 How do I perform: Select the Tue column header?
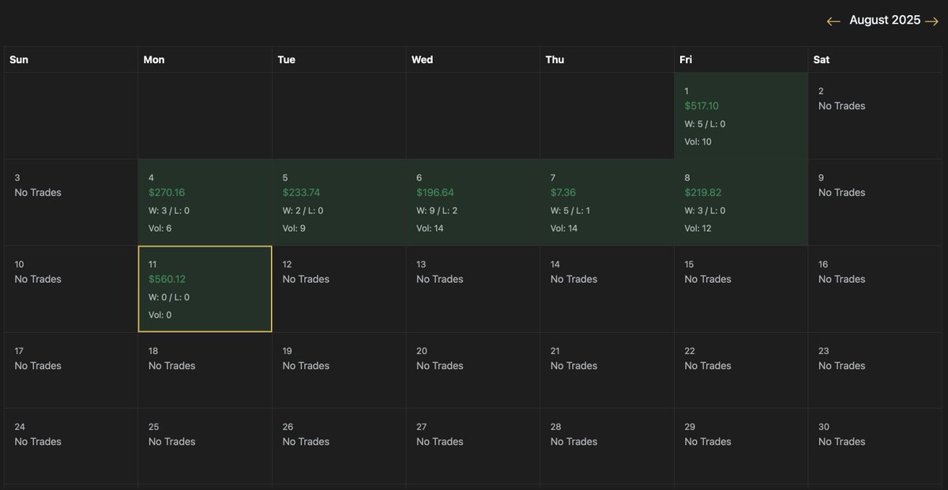click(339, 59)
